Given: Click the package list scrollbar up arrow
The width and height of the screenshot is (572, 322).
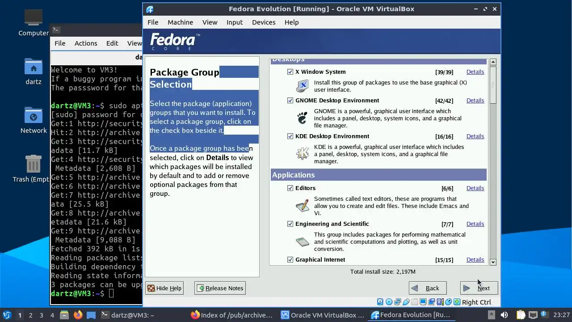Looking at the screenshot, I should tap(493, 62).
